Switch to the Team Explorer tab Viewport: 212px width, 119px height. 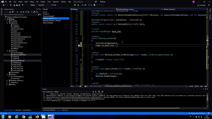click(27, 110)
